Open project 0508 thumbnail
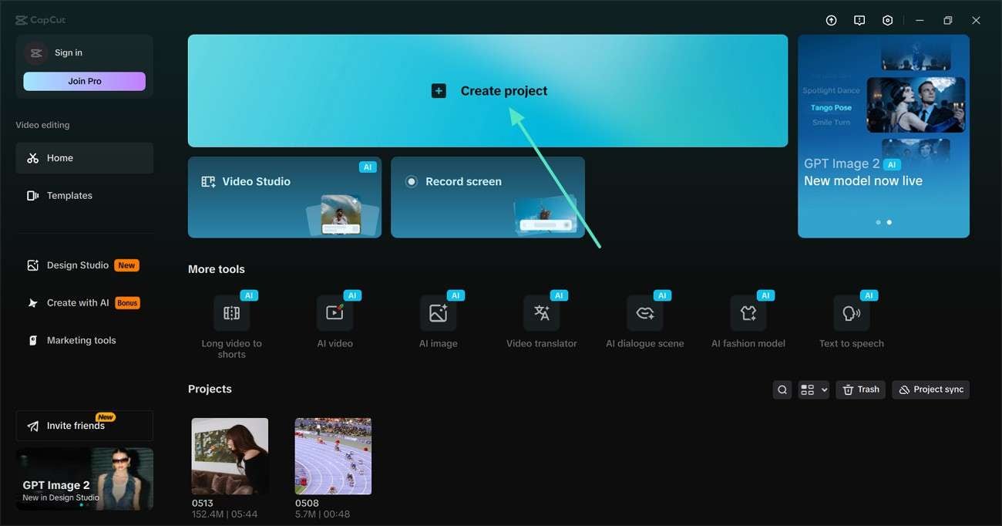The width and height of the screenshot is (1002, 526). pos(333,456)
